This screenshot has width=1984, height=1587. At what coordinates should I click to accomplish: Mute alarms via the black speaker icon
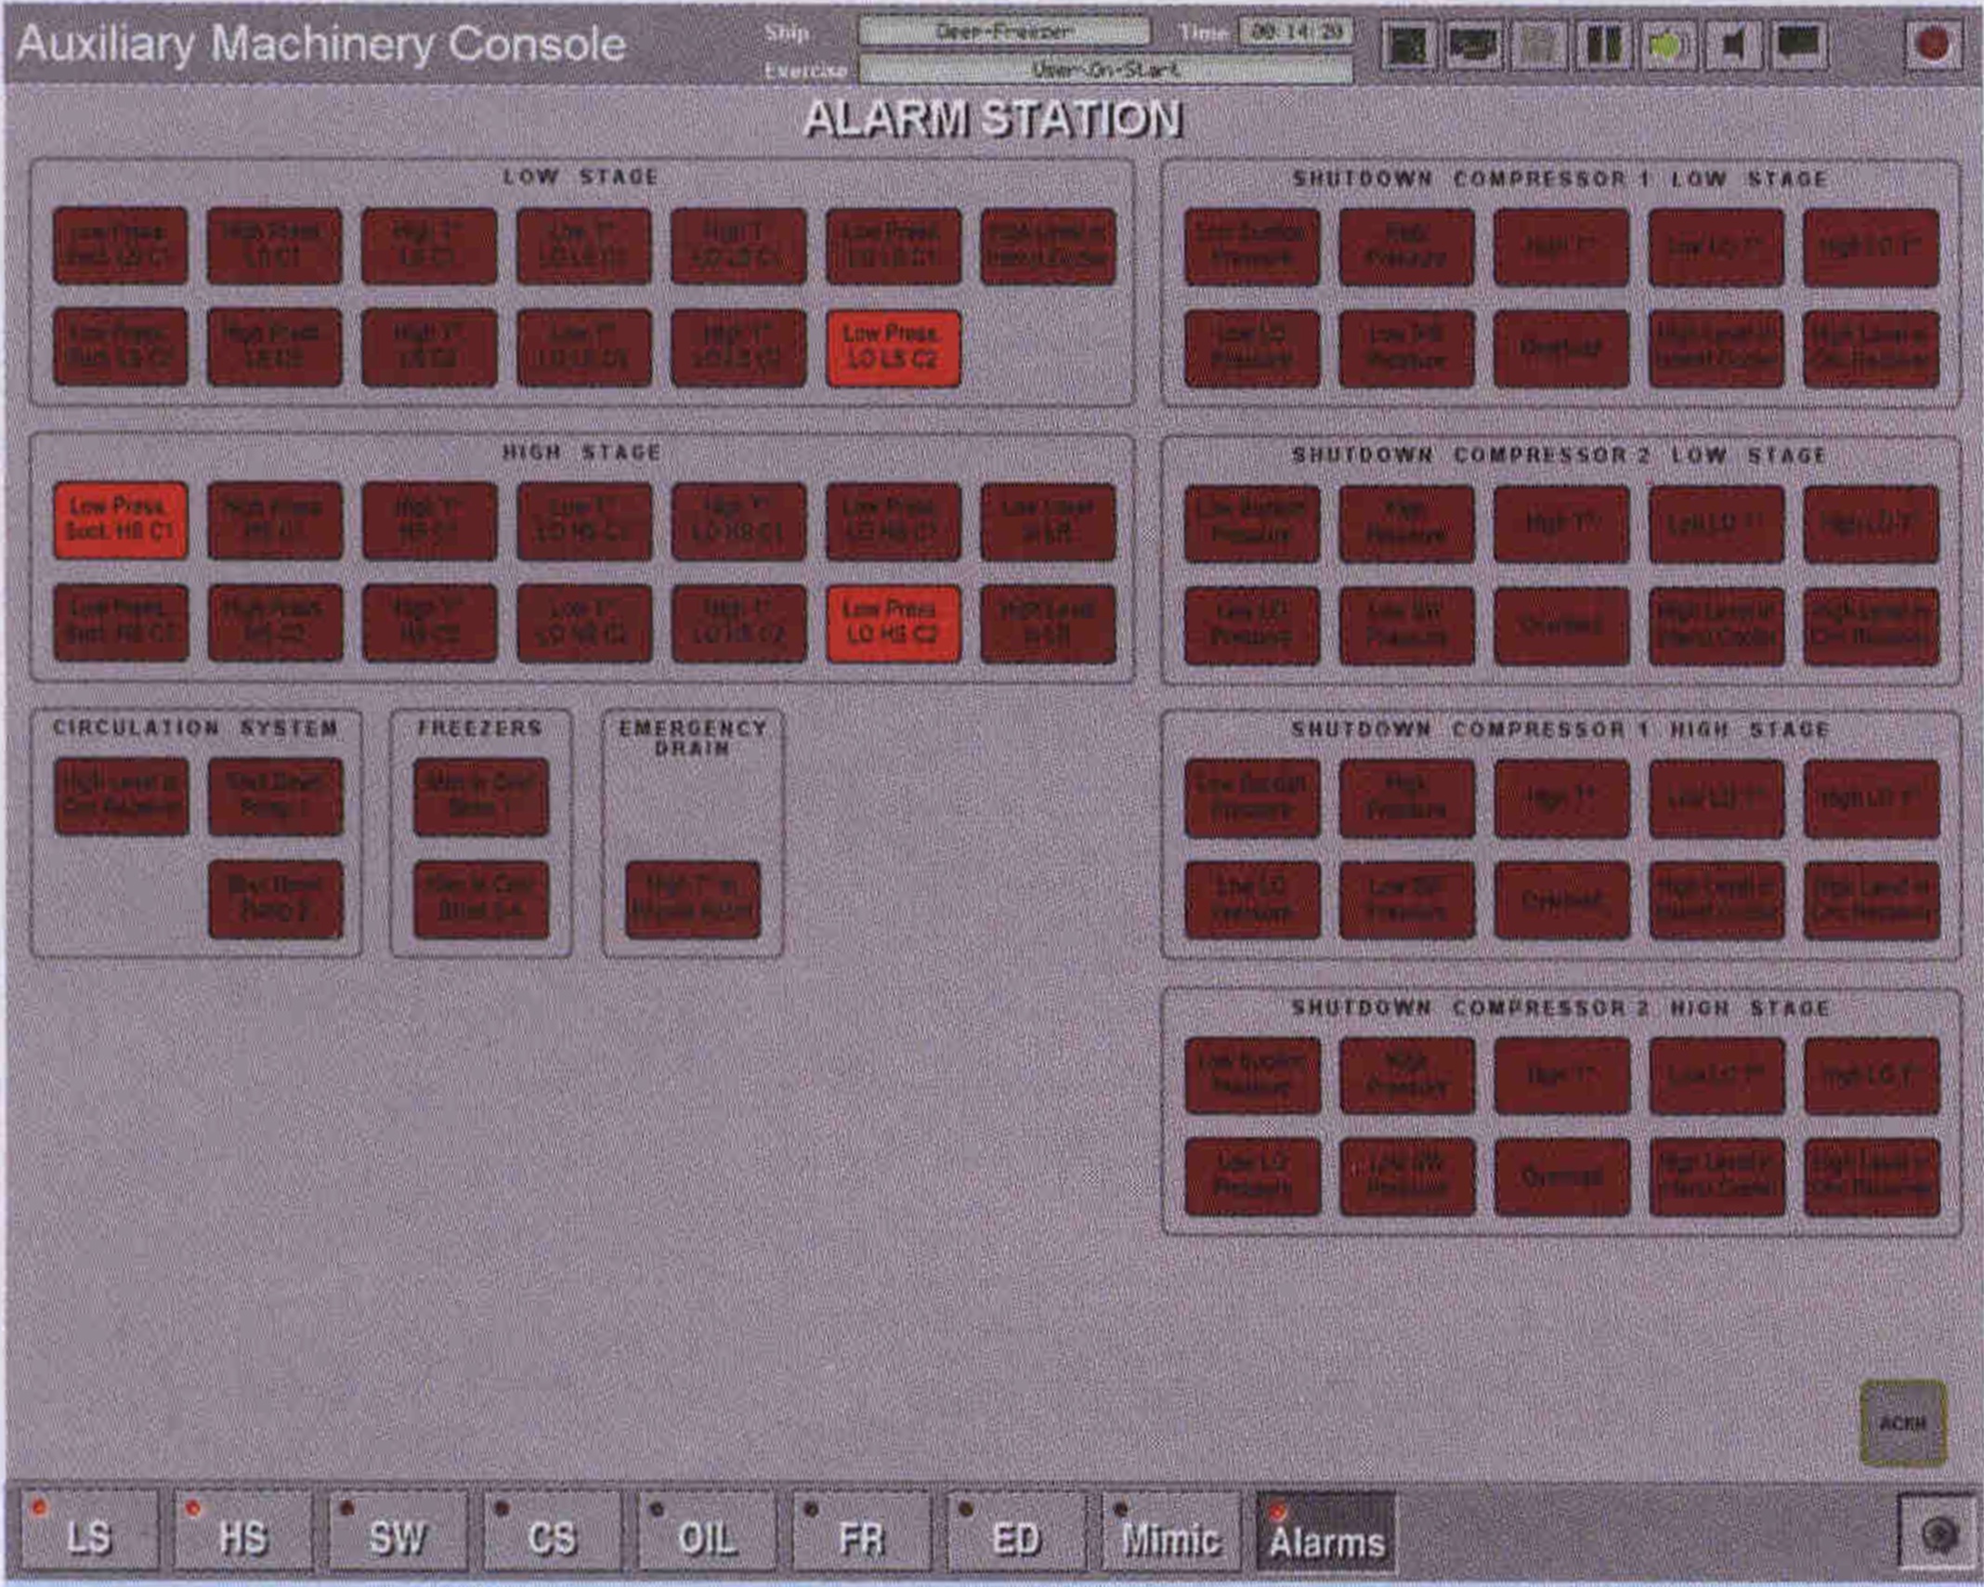(1733, 46)
